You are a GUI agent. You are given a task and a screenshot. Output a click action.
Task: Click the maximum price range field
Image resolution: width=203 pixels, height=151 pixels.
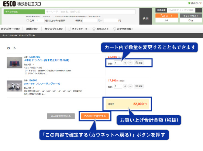pyautogui.click(x=111, y=21)
